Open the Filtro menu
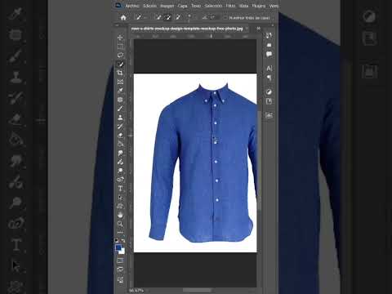The height and width of the screenshot is (294, 392). 230,6
